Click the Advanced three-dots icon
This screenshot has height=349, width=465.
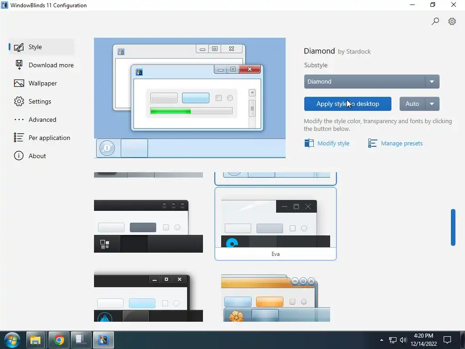tap(19, 120)
